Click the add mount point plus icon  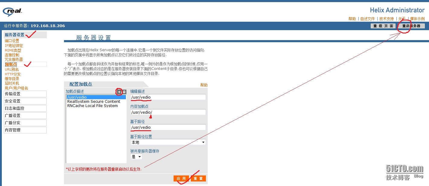119,92
